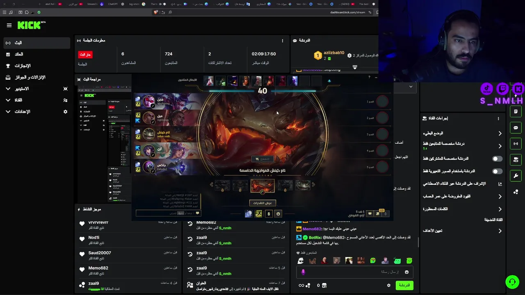Click the green chat send button
Screen dimensions: 525x295
(x=404, y=286)
